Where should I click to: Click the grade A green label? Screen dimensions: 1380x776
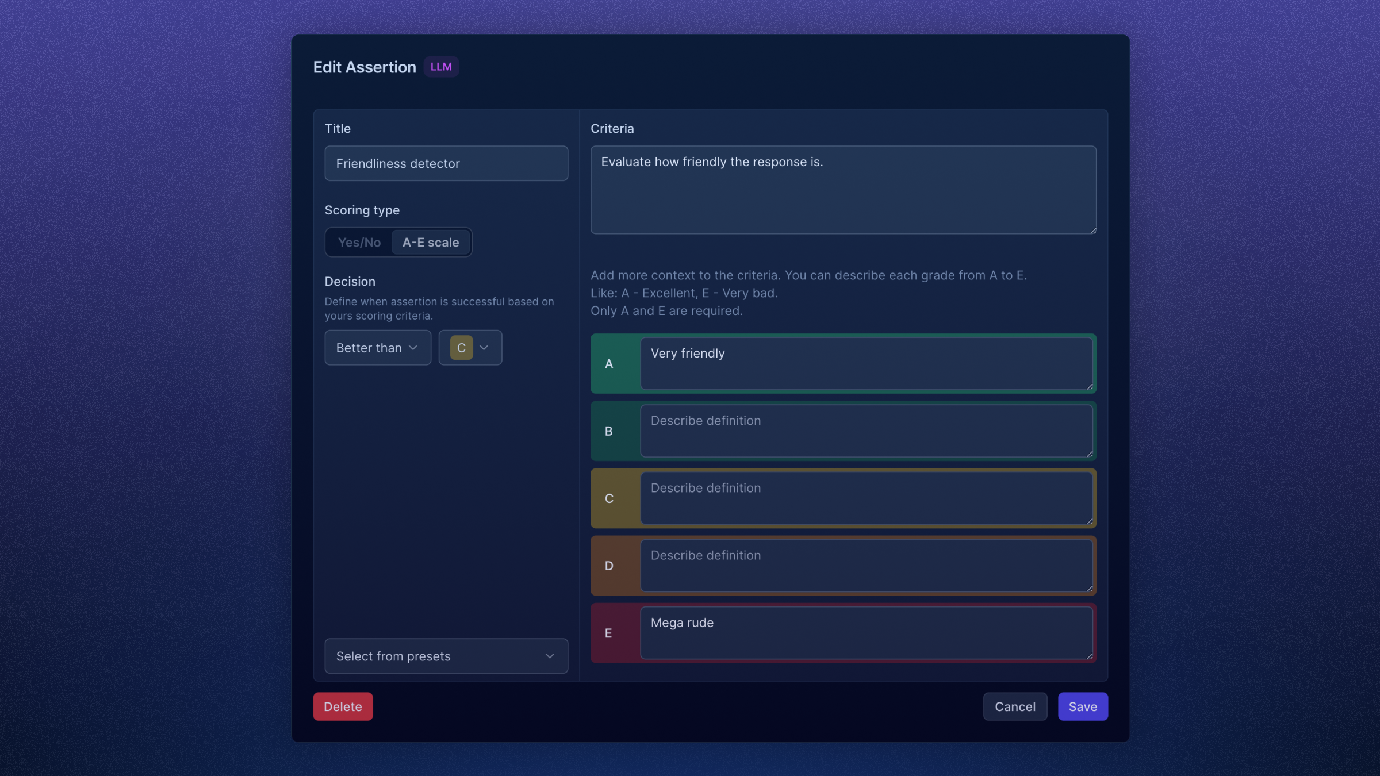(609, 364)
